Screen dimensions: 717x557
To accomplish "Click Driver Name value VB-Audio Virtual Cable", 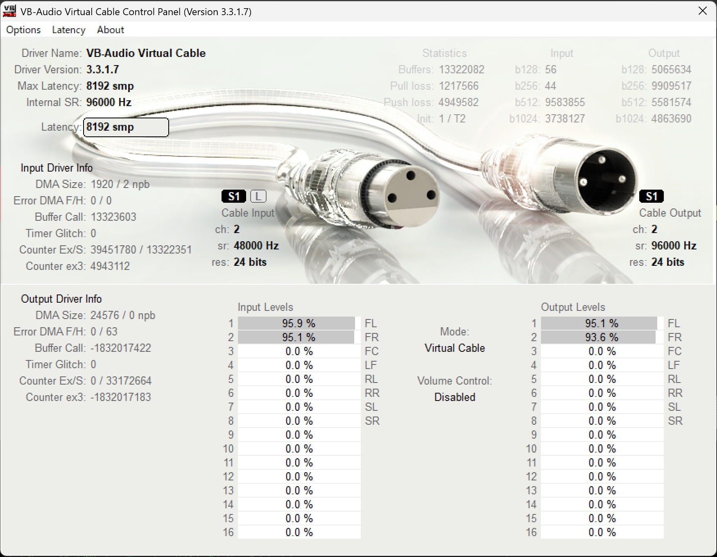I will 146,53.
